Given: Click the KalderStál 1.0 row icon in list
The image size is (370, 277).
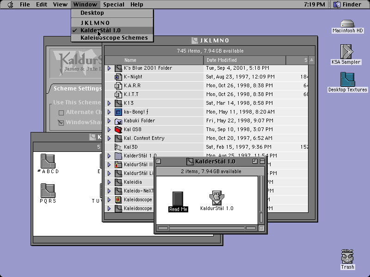Looking at the screenshot, I should (x=118, y=156).
